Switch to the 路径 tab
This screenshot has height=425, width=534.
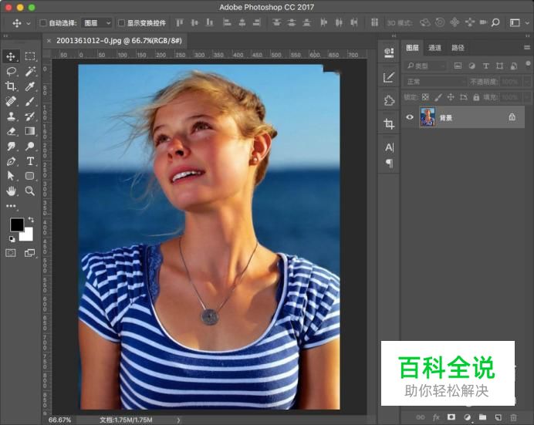click(458, 48)
